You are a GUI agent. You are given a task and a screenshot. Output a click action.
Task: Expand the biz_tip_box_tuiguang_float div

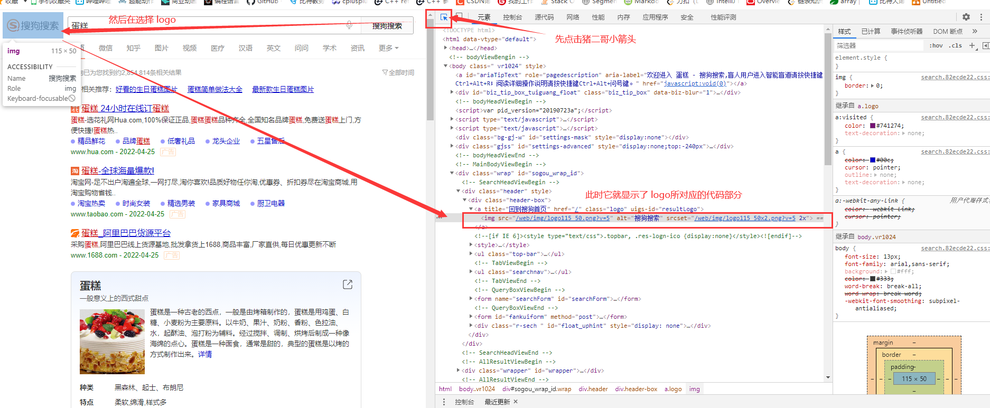[x=452, y=92]
